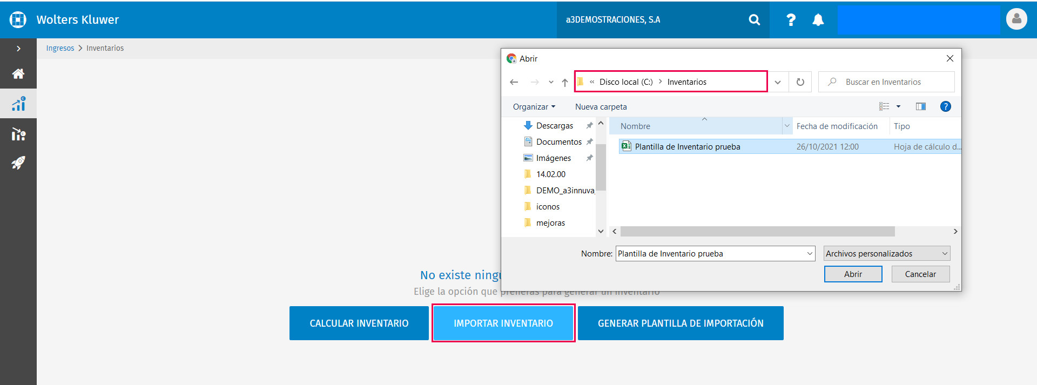Click the Buscar en Inventarios search box
Screen dimensions: 1037x385
(886, 82)
